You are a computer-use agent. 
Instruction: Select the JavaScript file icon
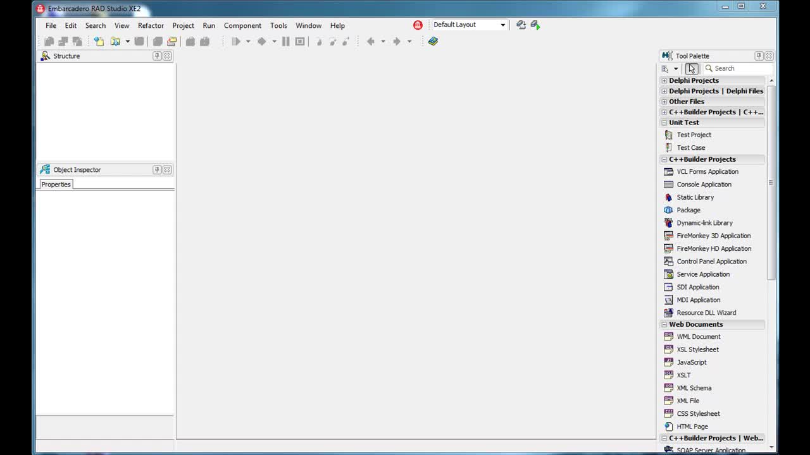coord(668,362)
